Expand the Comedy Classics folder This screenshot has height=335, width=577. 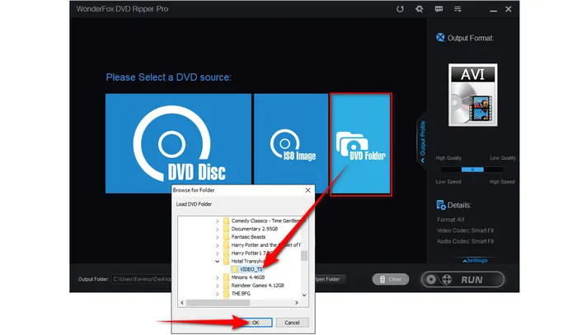pyautogui.click(x=218, y=221)
